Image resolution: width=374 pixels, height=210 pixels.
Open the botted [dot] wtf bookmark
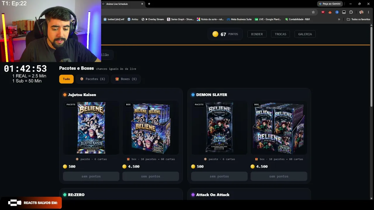pos(114,19)
